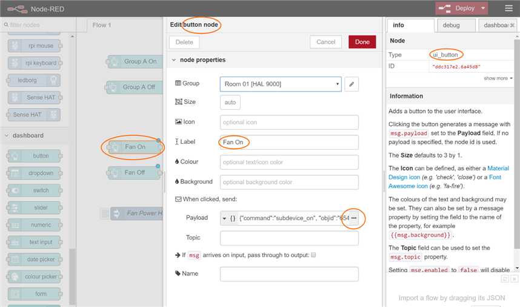
Task: Select the Fan Off flow node
Action: click(135, 172)
